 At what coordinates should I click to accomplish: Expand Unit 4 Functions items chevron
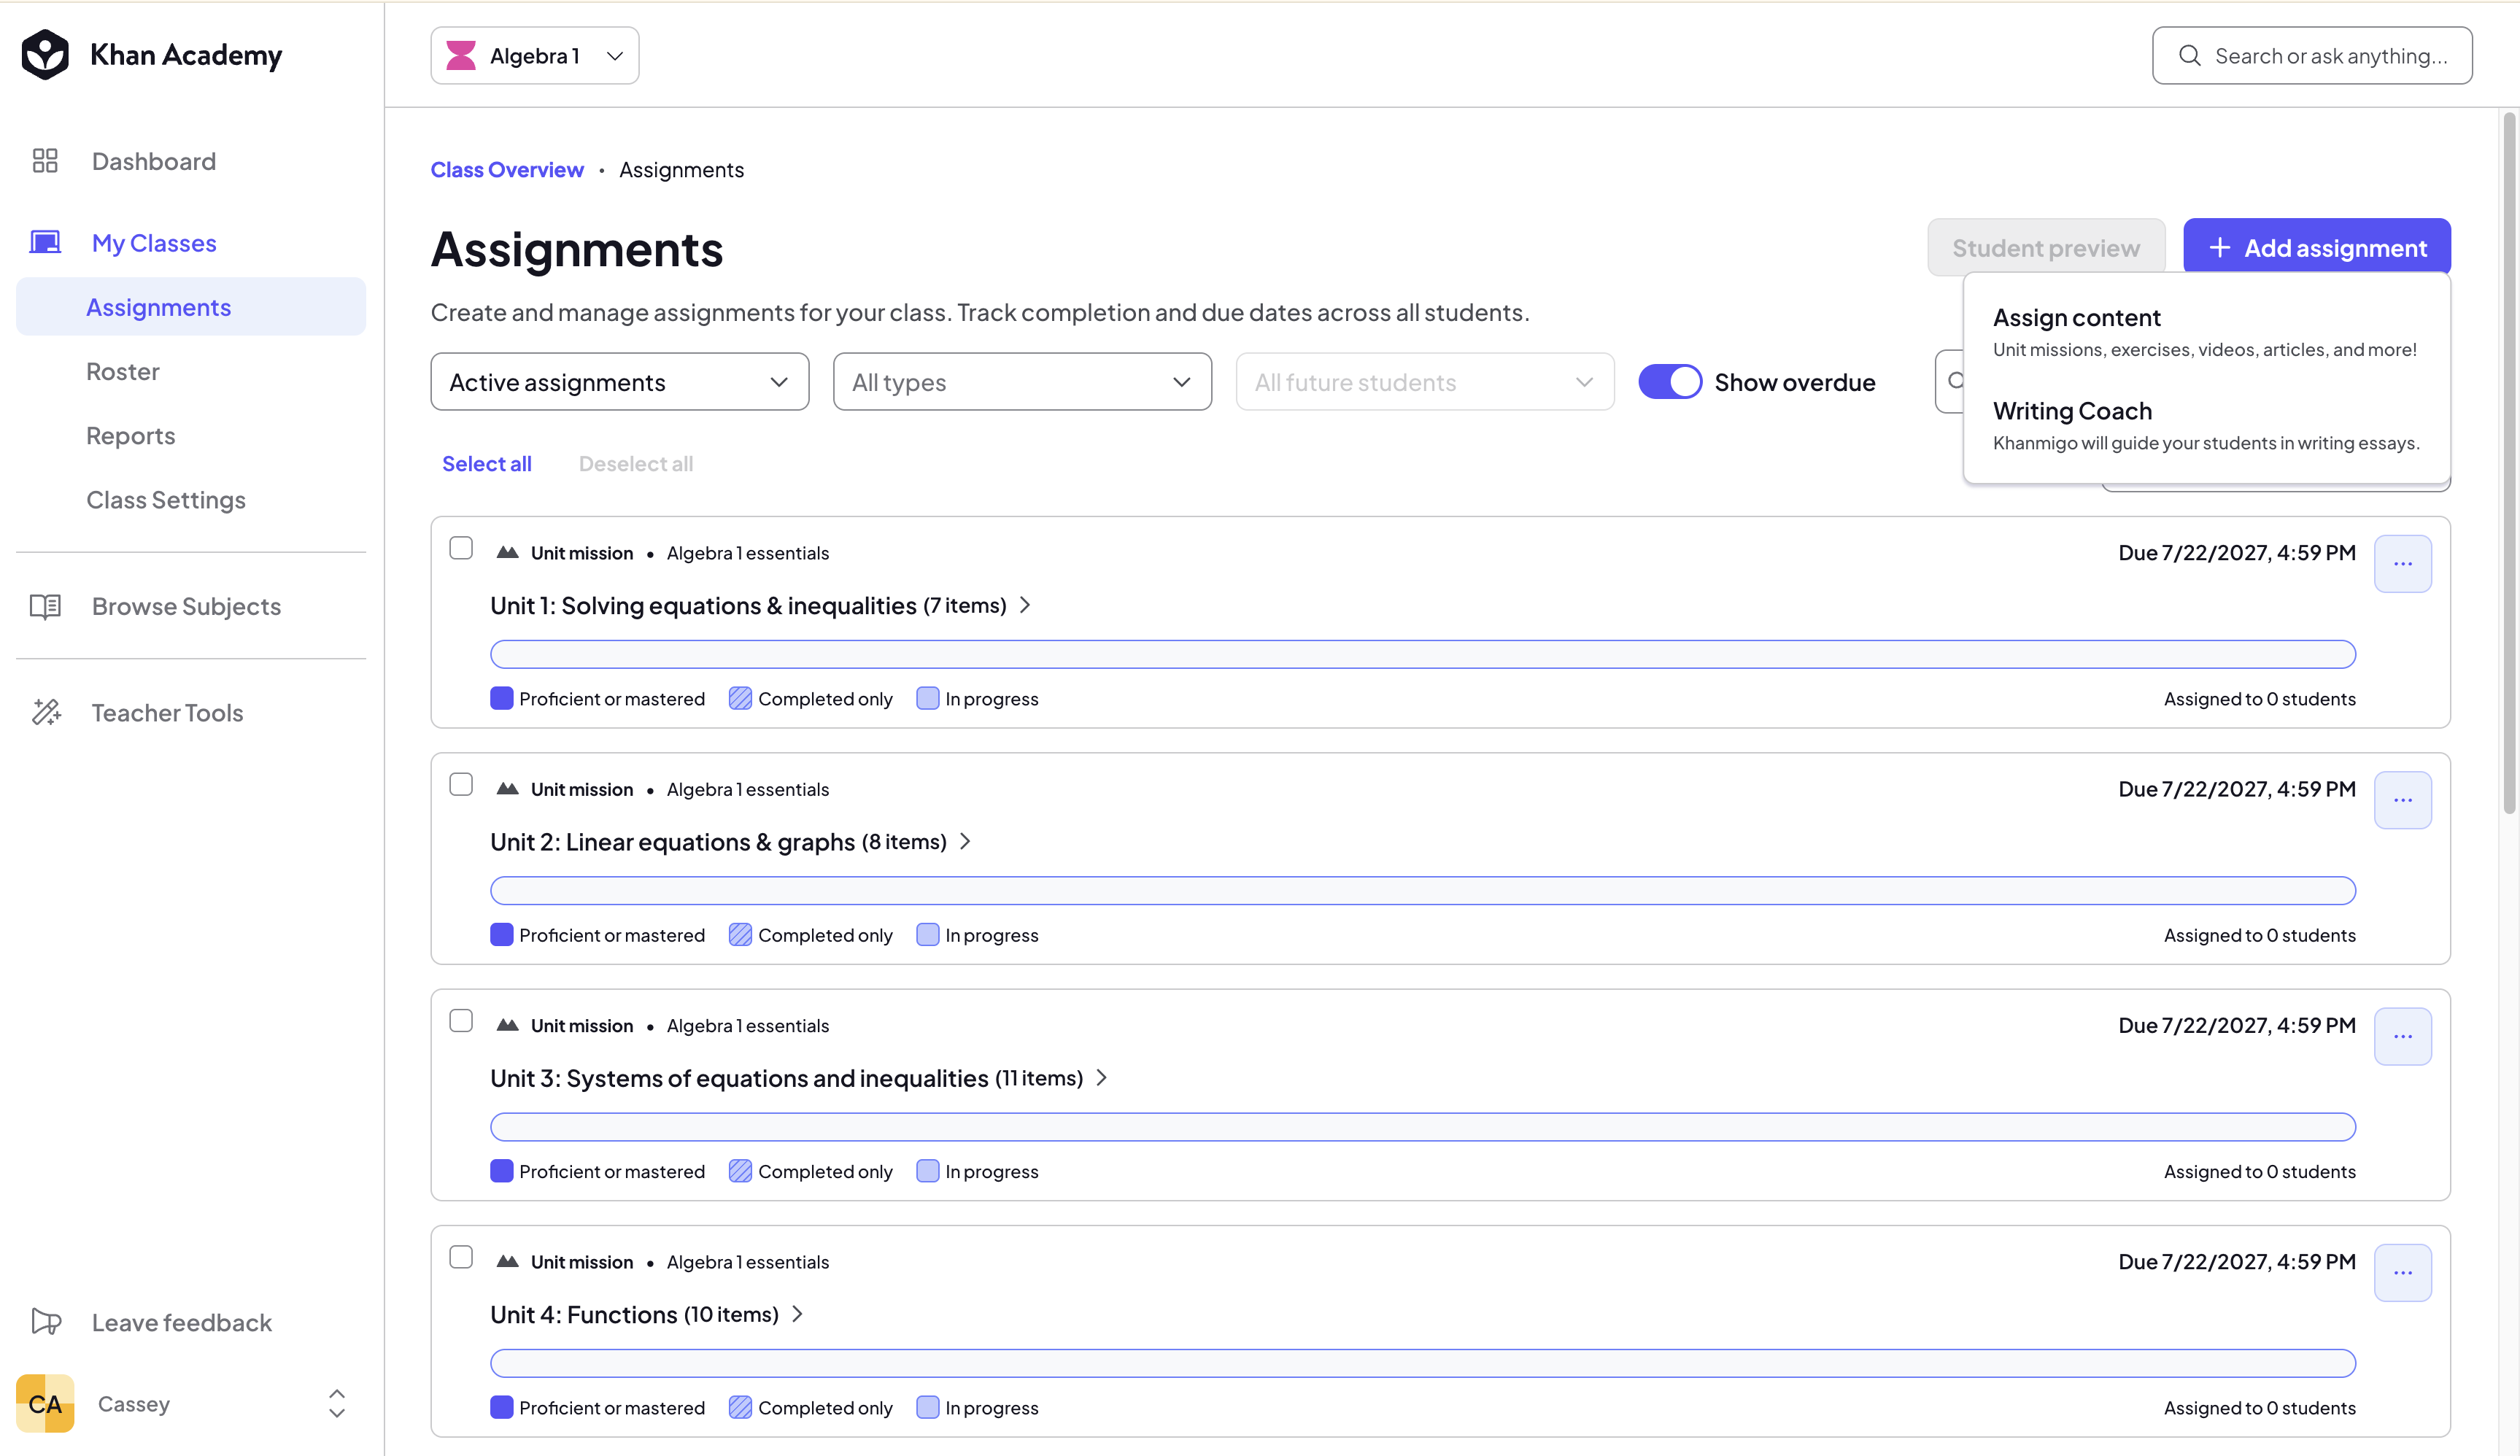click(797, 1314)
